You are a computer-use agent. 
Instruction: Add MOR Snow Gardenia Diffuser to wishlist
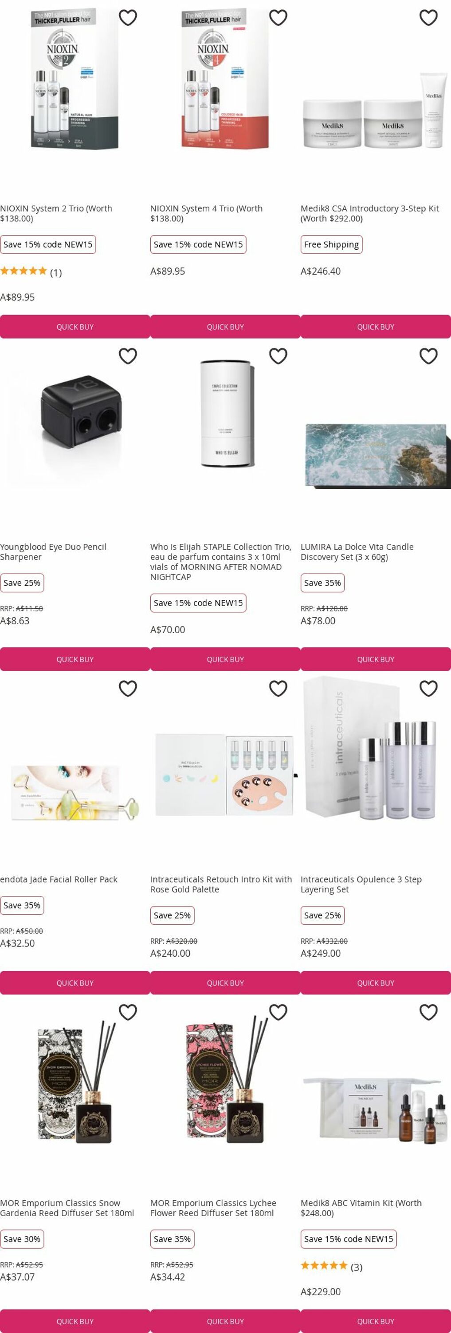pos(128,1012)
